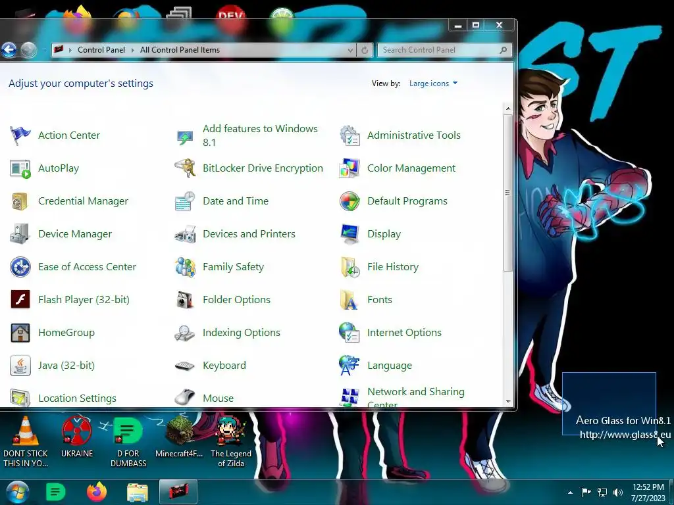Launch Firefox from the taskbar
This screenshot has height=505, width=674.
pos(96,492)
